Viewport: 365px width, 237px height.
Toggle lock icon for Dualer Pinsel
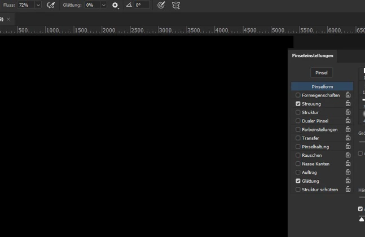pyautogui.click(x=348, y=121)
